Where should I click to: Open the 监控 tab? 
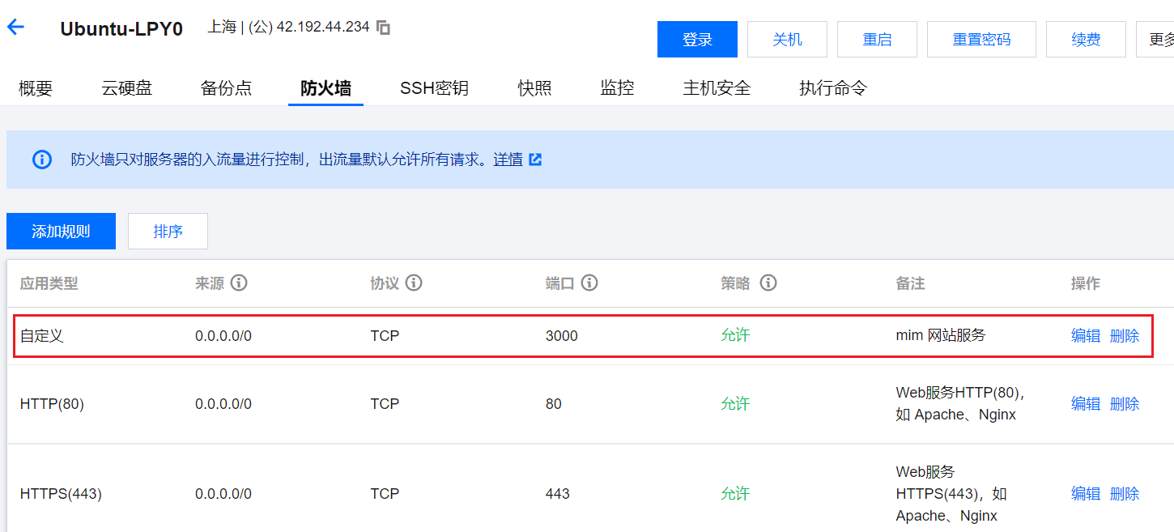click(617, 88)
